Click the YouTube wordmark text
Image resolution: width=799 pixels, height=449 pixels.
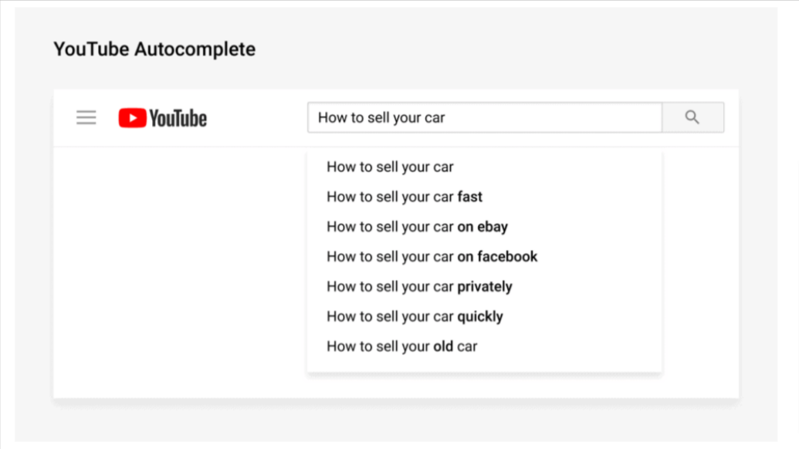pyautogui.click(x=178, y=118)
